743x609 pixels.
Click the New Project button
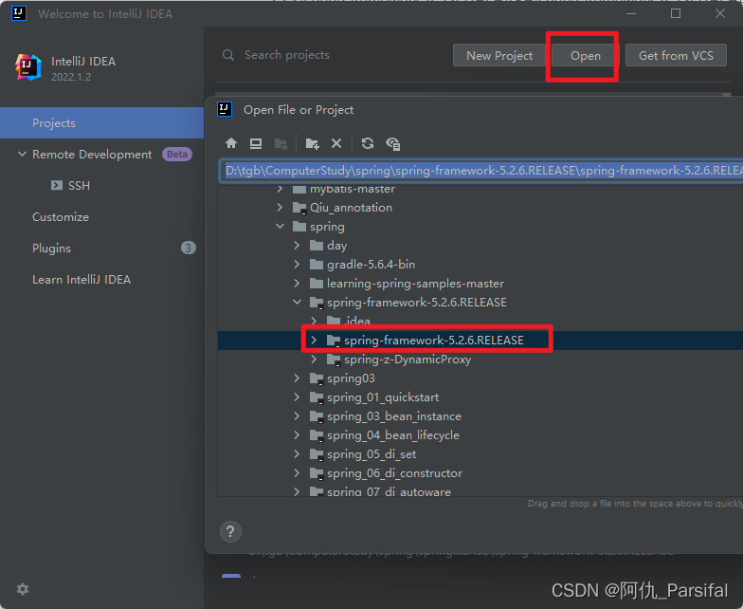coord(499,55)
